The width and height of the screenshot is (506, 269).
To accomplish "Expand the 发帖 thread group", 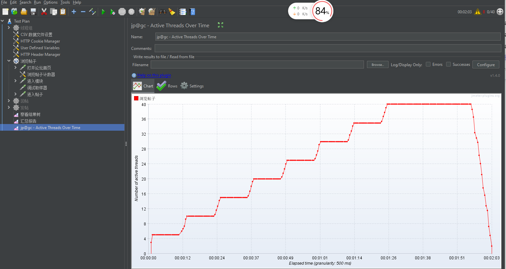I will [9, 107].
